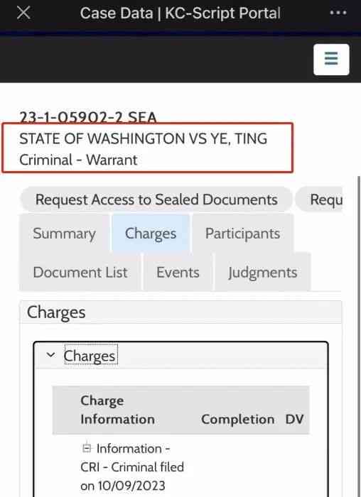Click the Charge Information column header

pyautogui.click(x=118, y=410)
